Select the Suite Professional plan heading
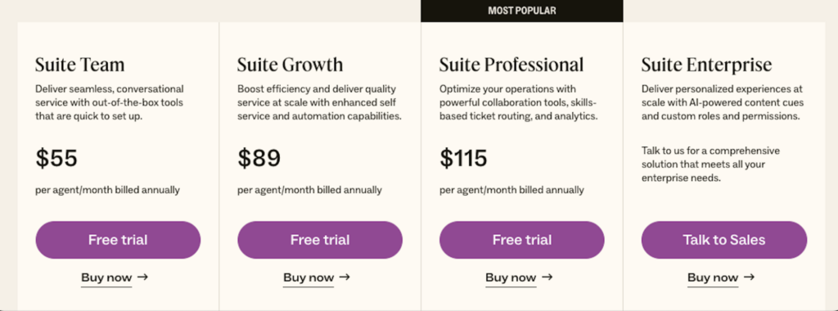 click(511, 65)
